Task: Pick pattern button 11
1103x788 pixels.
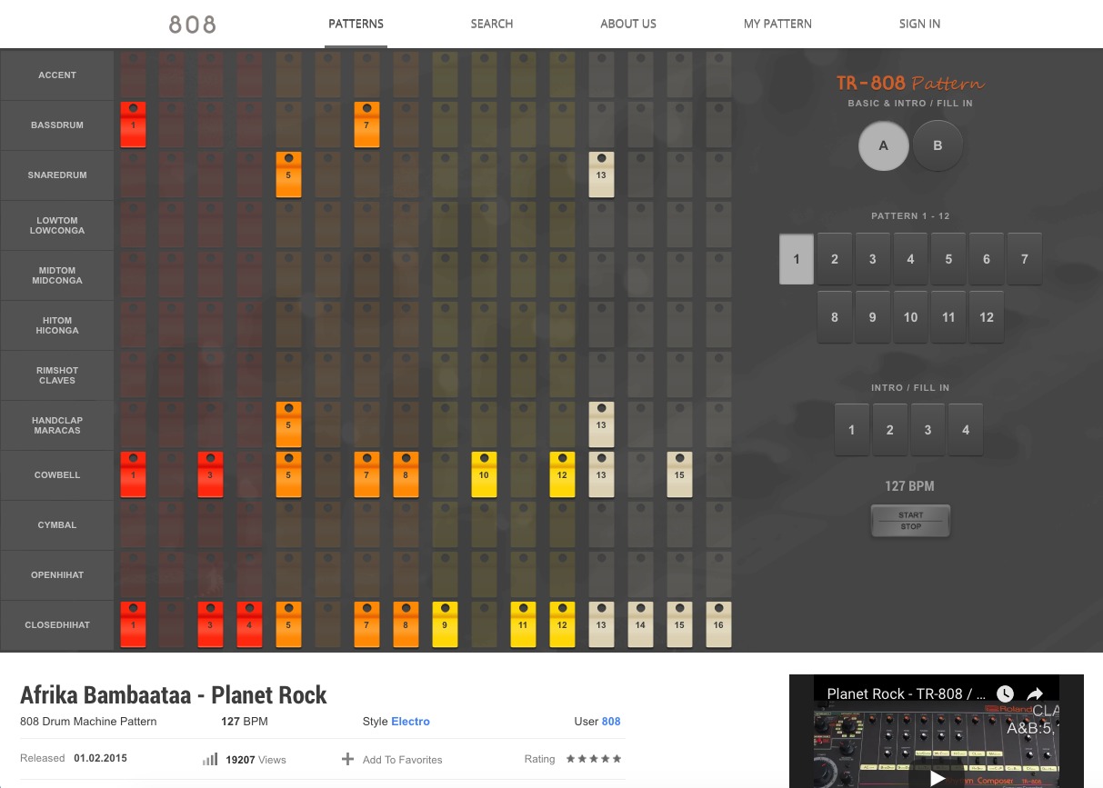Action: (948, 317)
